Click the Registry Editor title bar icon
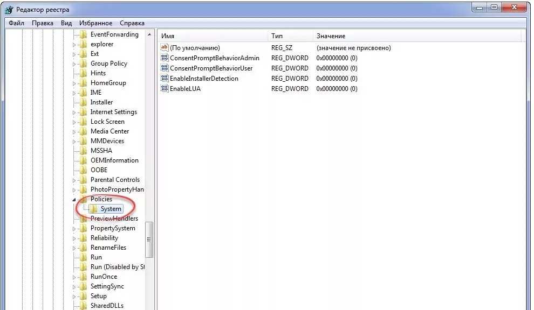This screenshot has height=310, width=534. coord(10,10)
